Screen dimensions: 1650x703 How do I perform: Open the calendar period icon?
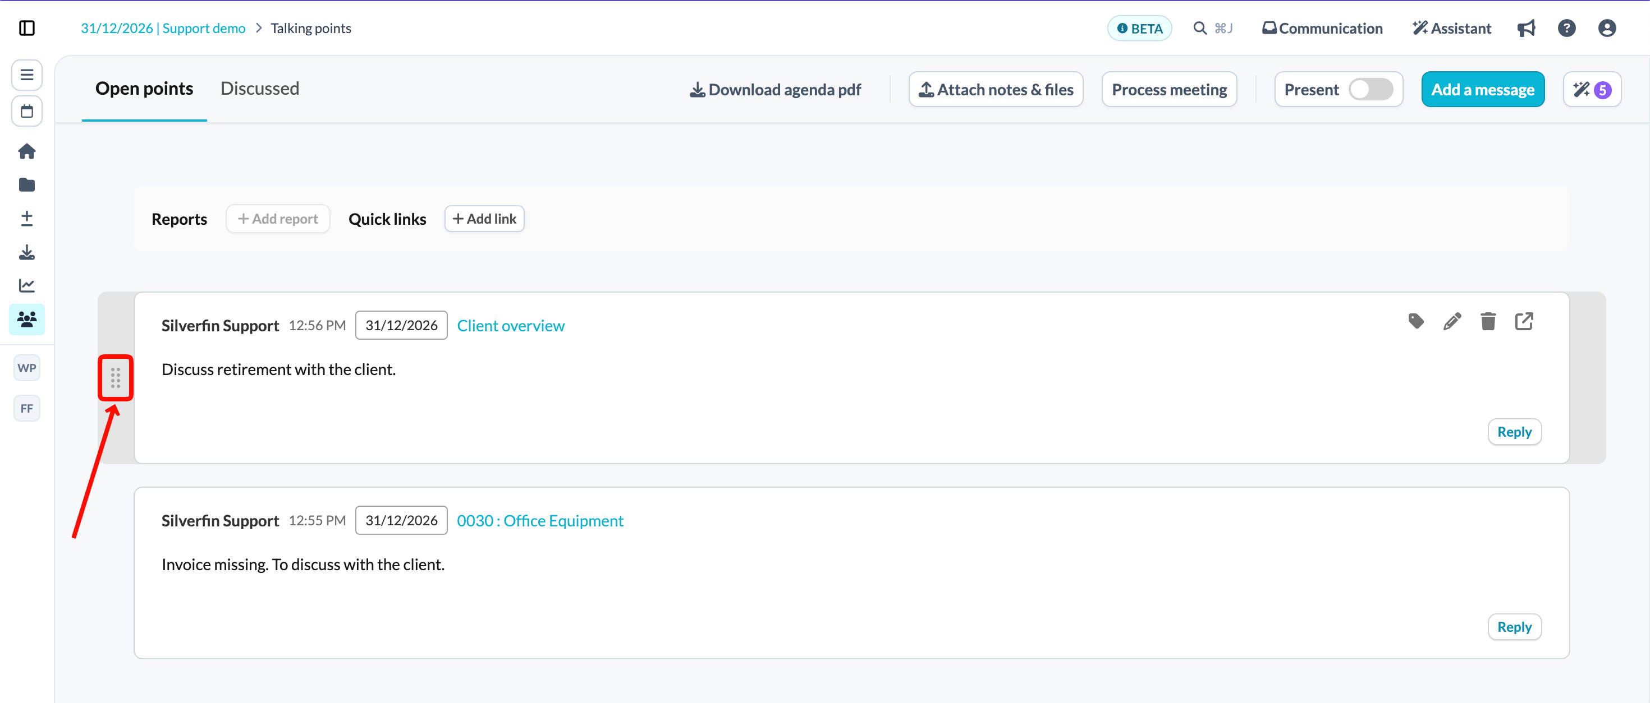click(27, 112)
